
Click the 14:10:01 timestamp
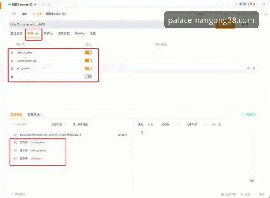coord(122,135)
